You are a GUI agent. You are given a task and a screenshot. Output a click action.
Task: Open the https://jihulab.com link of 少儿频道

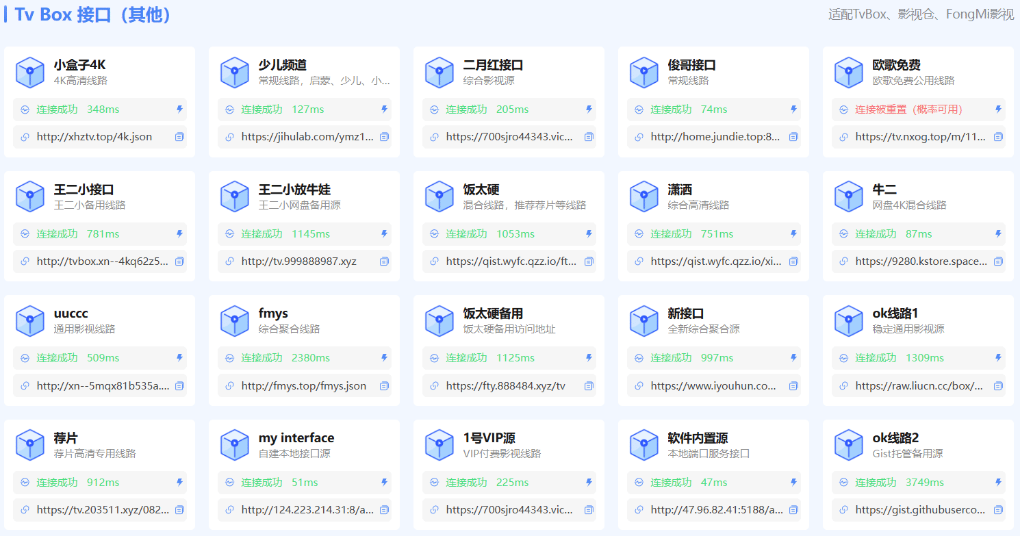[x=308, y=137]
